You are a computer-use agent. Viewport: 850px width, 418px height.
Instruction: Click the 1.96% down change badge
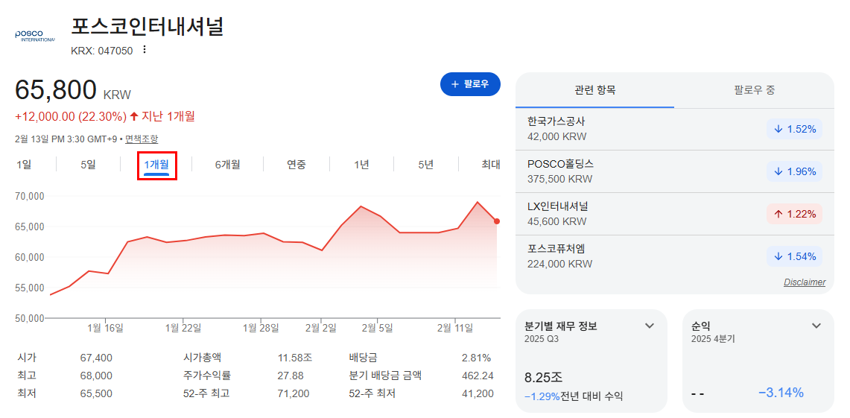794,171
